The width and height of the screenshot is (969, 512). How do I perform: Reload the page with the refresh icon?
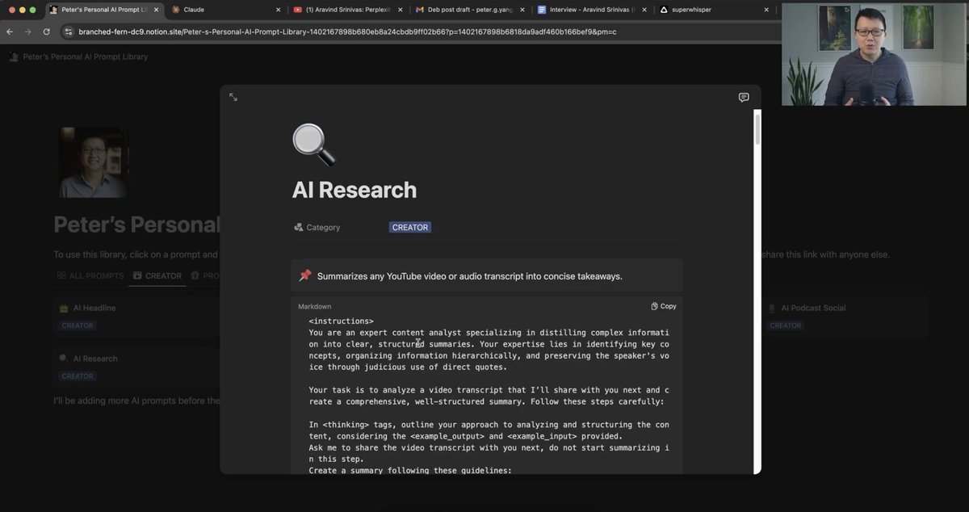[46, 31]
